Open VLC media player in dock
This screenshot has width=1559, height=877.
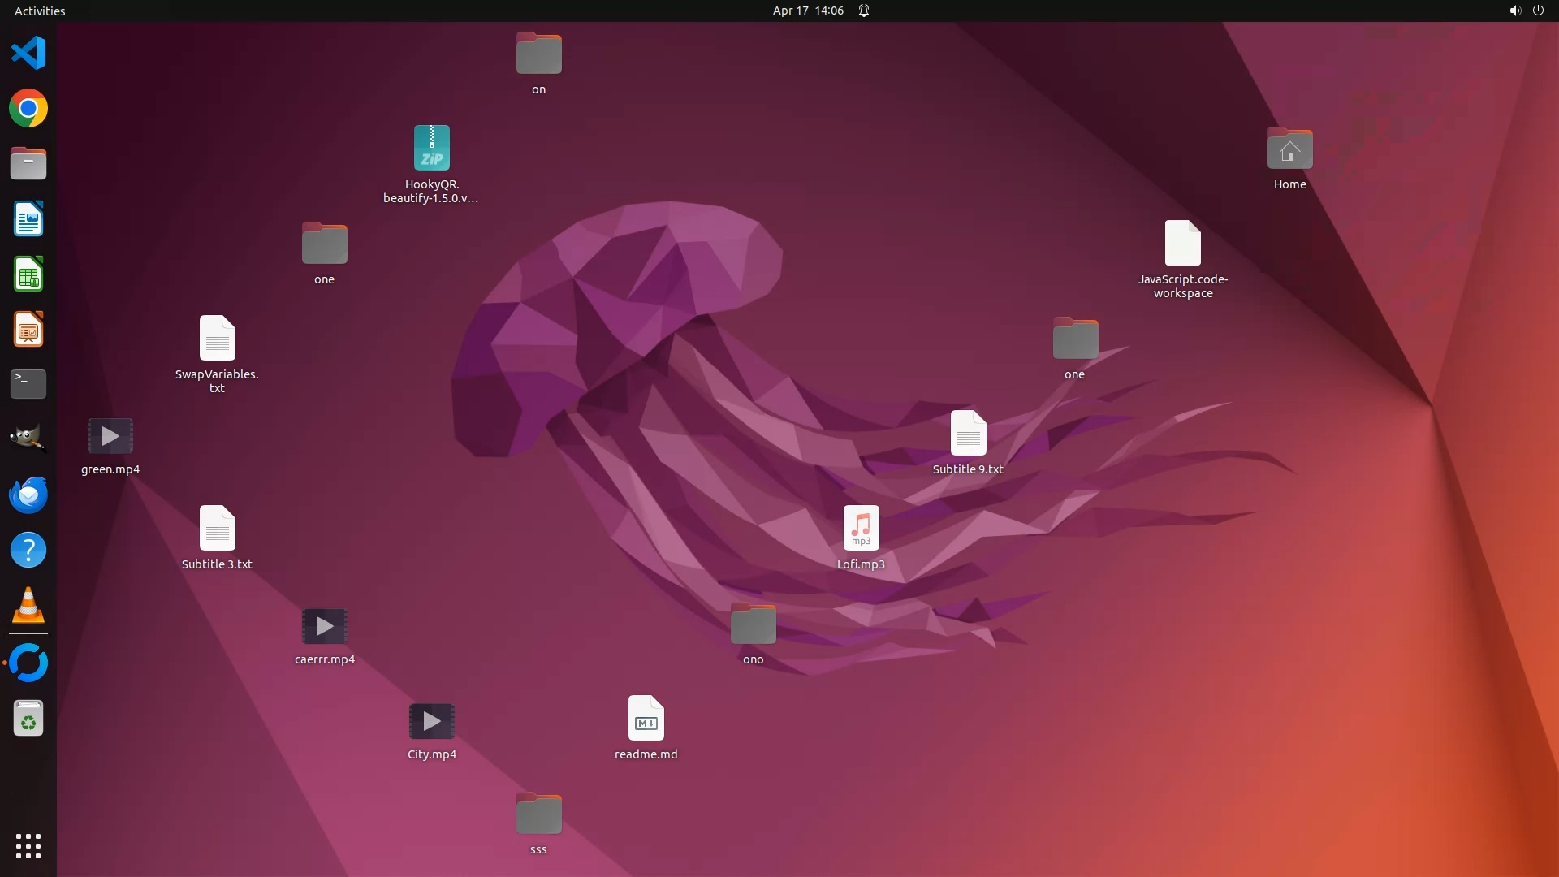click(x=28, y=606)
